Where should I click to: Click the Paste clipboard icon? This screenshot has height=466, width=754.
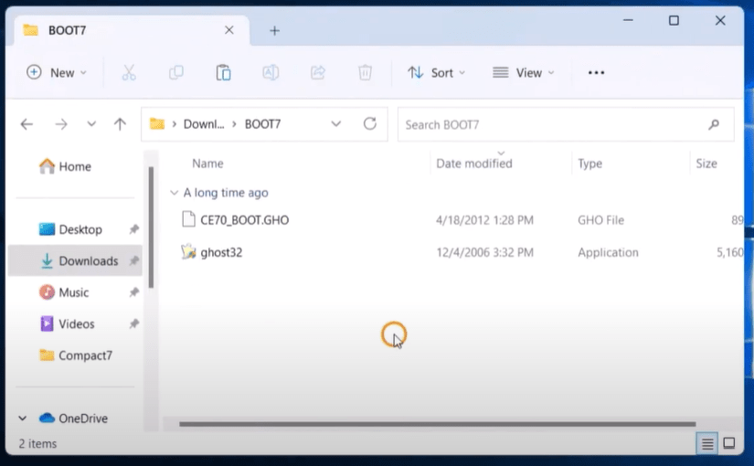pyautogui.click(x=223, y=72)
